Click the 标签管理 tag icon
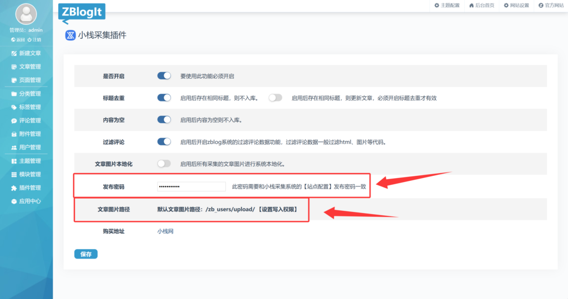568x299 pixels. 14,107
